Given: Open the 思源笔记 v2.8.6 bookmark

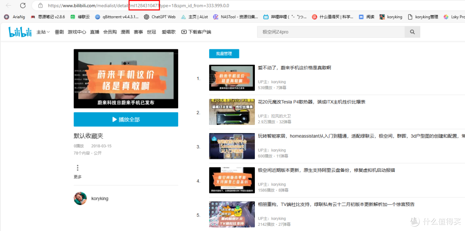Looking at the screenshot, I should point(48,17).
